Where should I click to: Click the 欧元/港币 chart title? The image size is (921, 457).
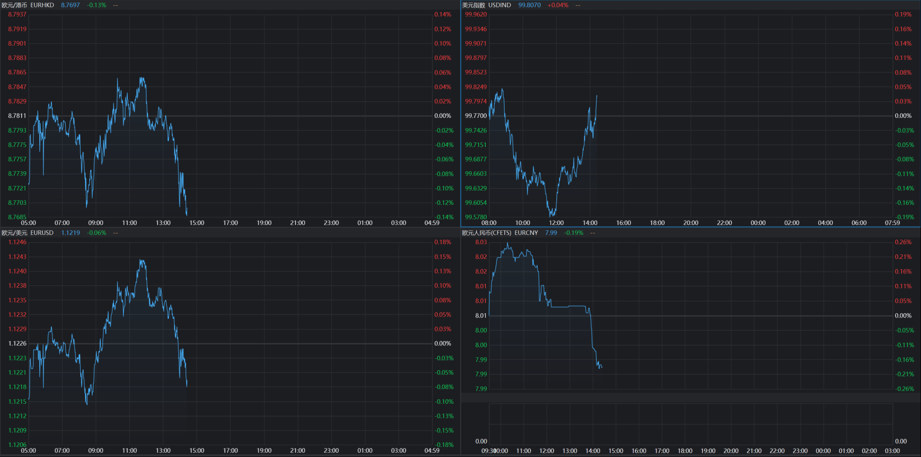click(x=14, y=5)
